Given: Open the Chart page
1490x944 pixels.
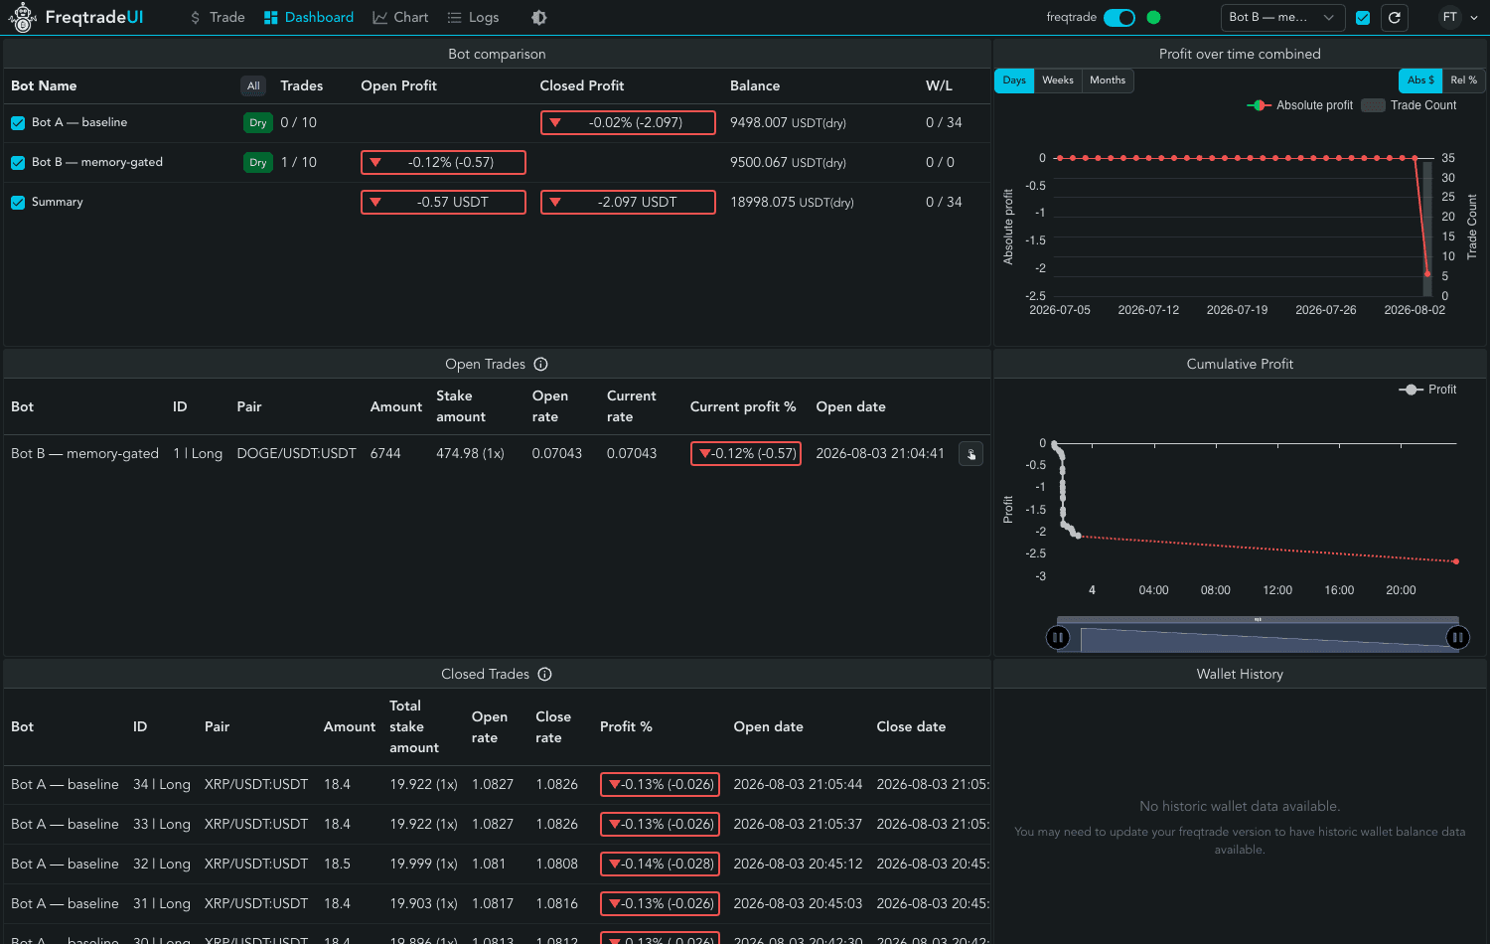Looking at the screenshot, I should (400, 17).
